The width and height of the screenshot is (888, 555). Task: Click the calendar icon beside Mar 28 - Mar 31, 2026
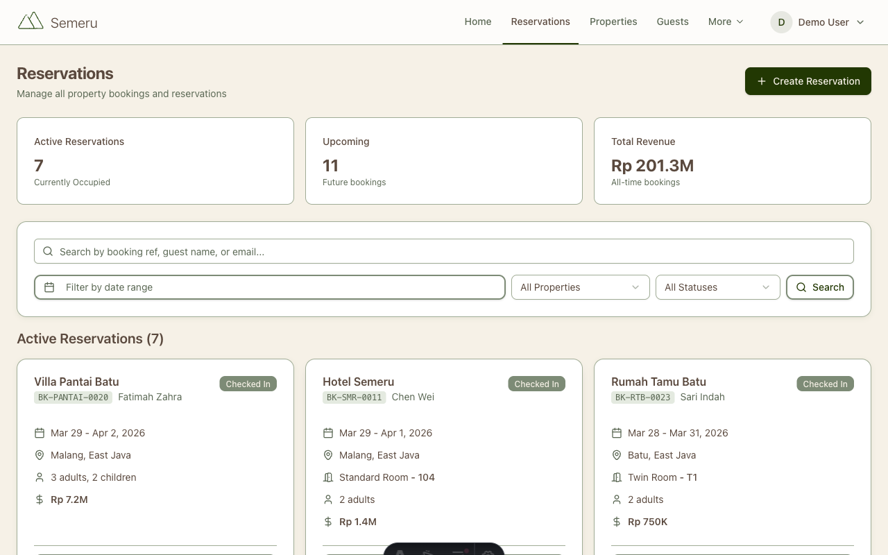(x=617, y=433)
